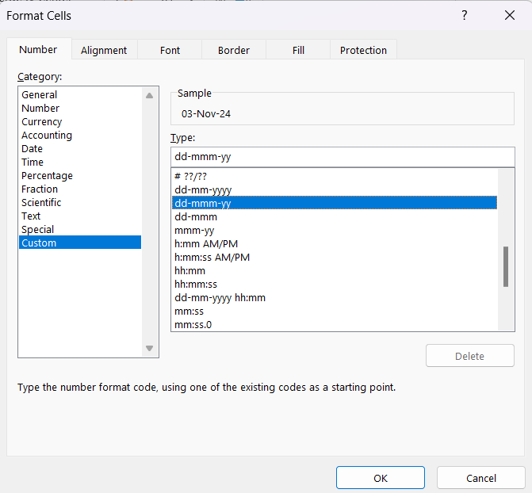Pick the Percentage category
The image size is (532, 493).
click(x=80, y=175)
